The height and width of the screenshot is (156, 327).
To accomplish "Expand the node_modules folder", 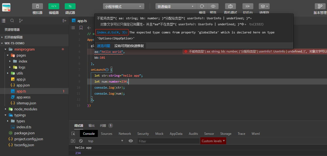I will [x=34, y=109].
